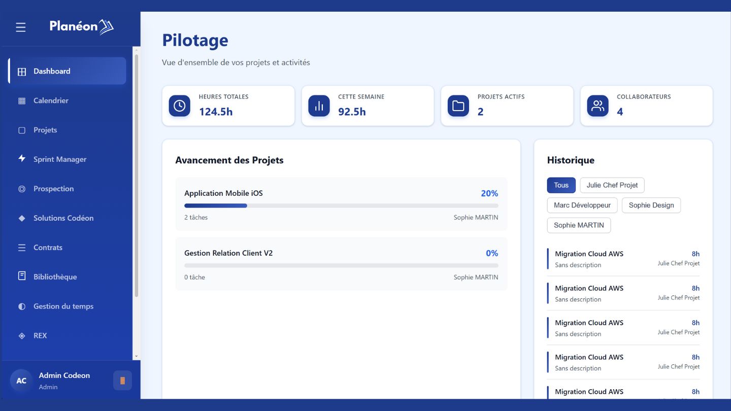Click the Admin Codeon user name
The image size is (731, 411).
pos(64,375)
